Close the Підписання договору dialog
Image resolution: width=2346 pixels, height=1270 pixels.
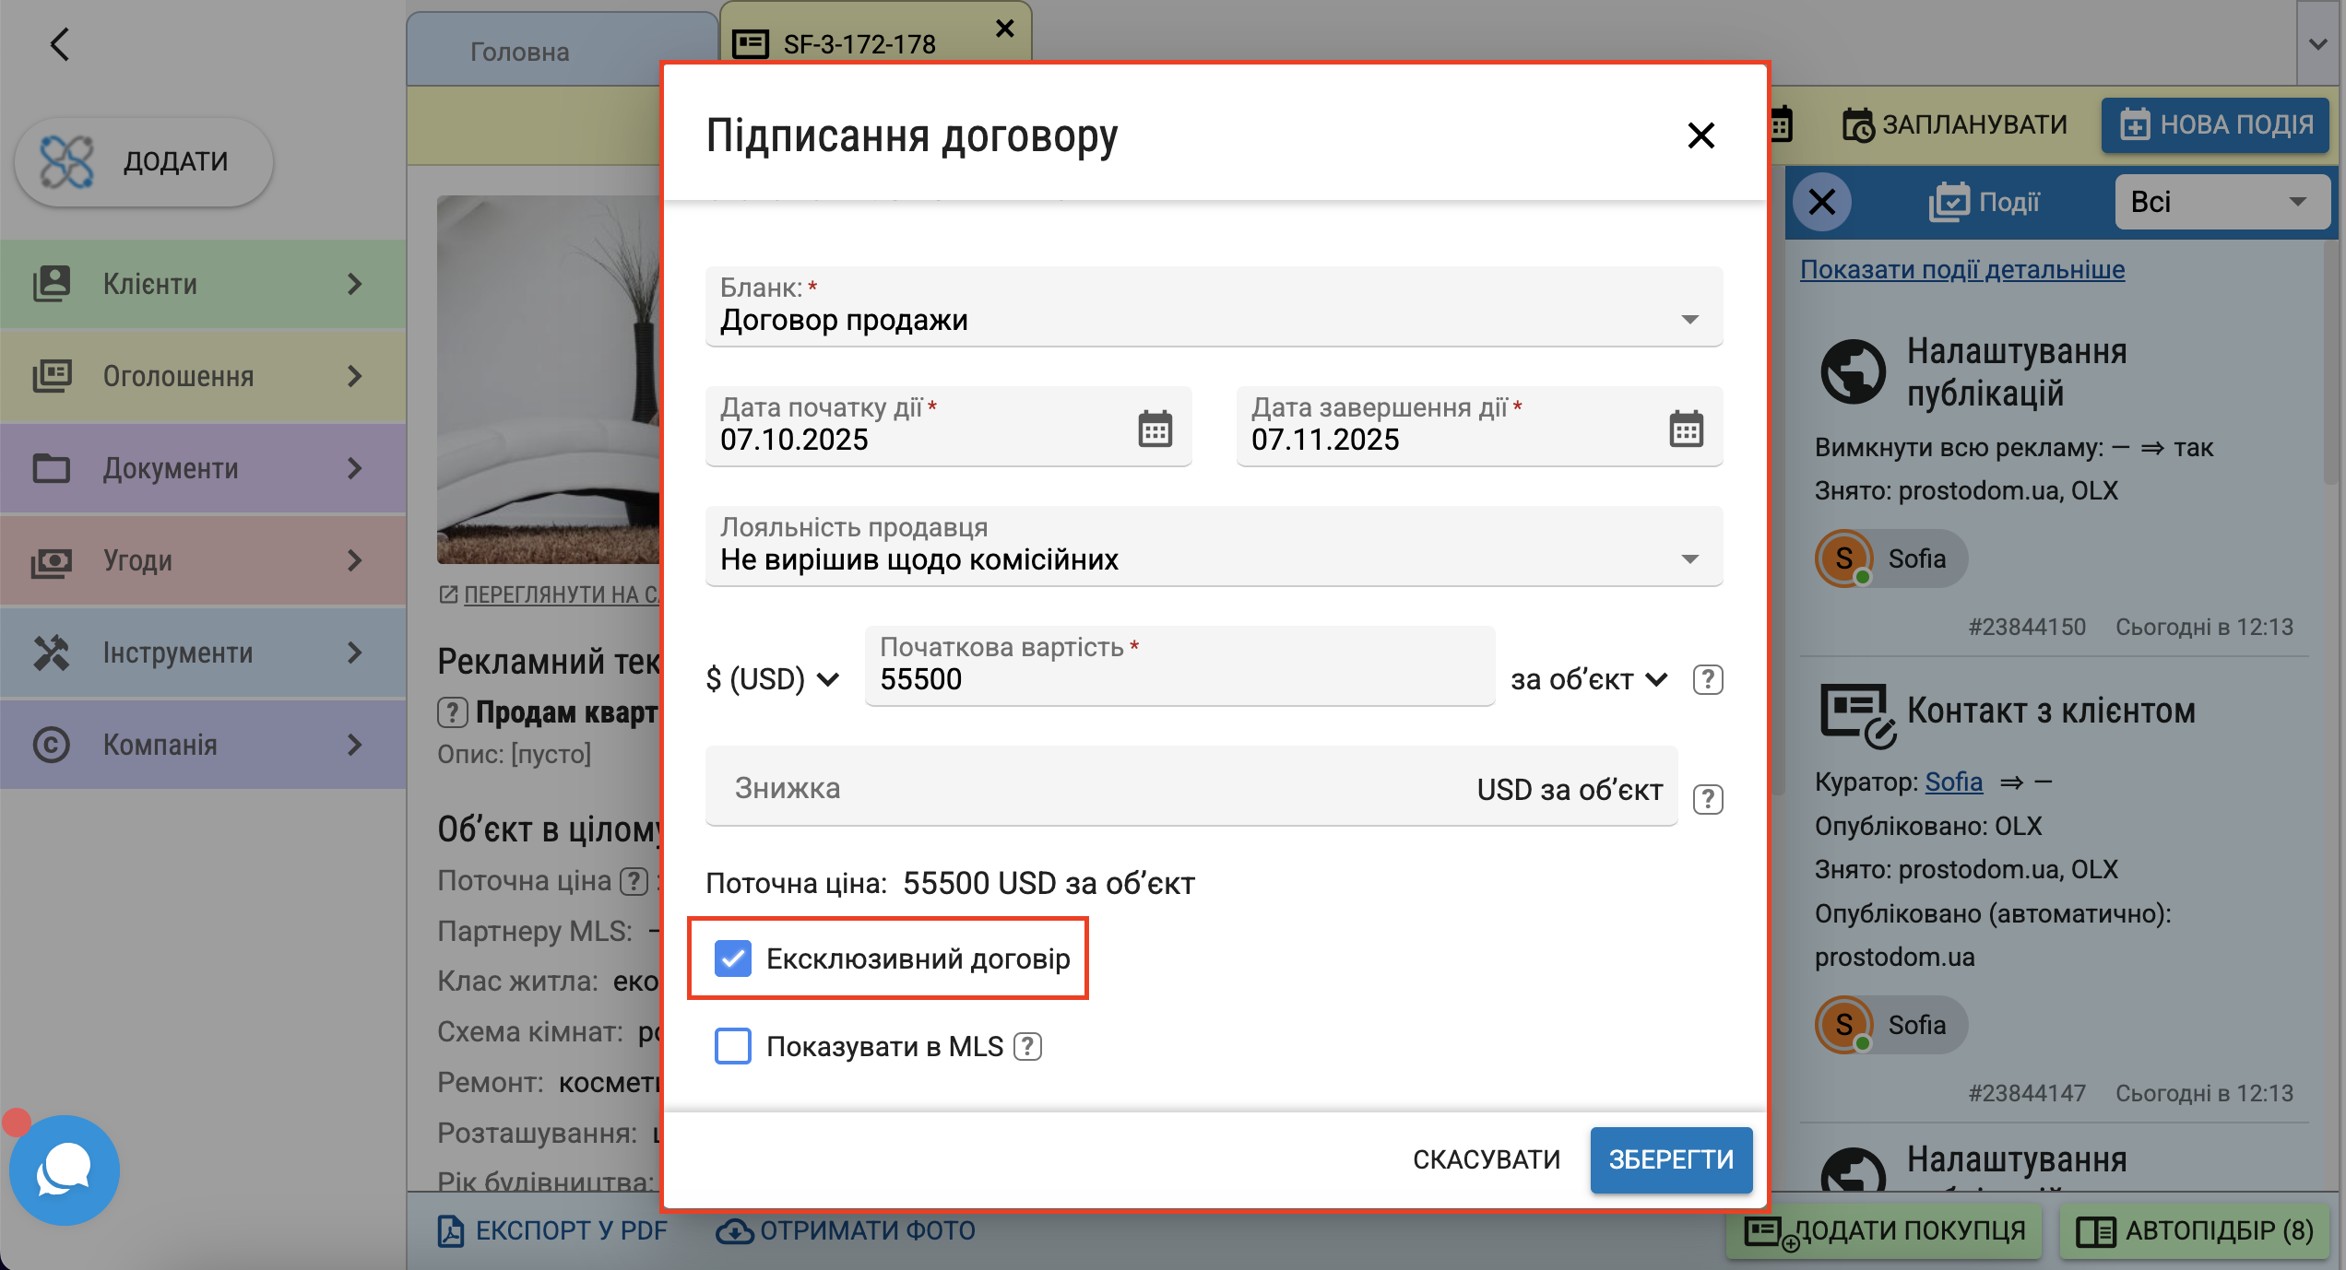pyautogui.click(x=1700, y=135)
